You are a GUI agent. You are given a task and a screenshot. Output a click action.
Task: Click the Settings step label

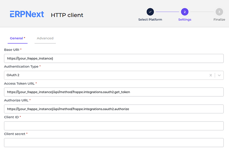(185, 20)
